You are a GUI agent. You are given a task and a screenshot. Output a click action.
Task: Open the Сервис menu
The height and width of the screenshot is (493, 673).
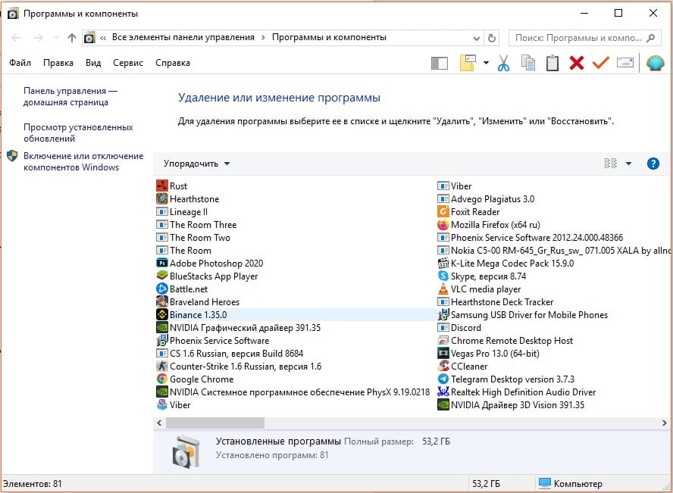[x=128, y=64]
